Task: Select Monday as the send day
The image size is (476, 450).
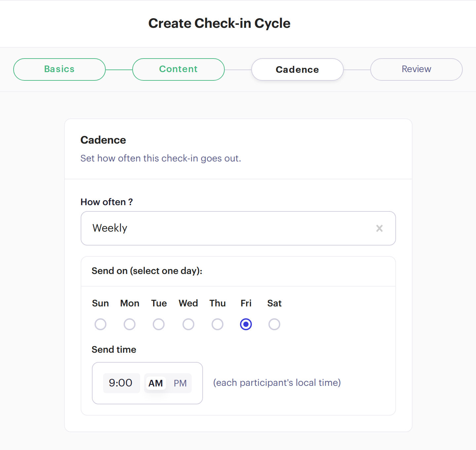Action: click(x=130, y=324)
